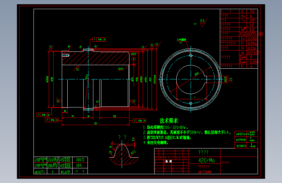Click the ø295h8 tolerance table entry

[241, 140]
